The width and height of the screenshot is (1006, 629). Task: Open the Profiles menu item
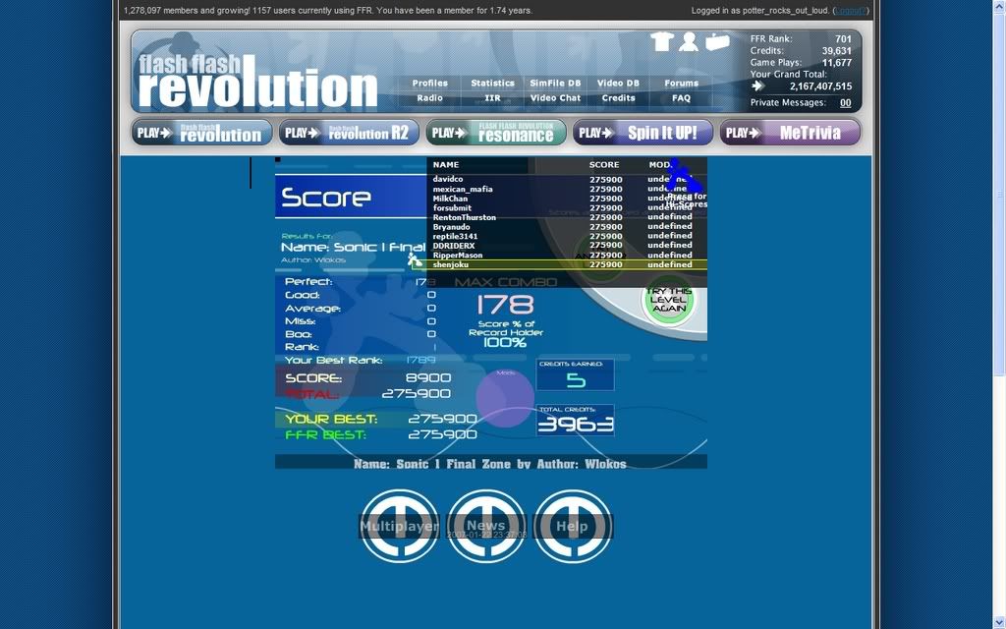click(x=429, y=84)
